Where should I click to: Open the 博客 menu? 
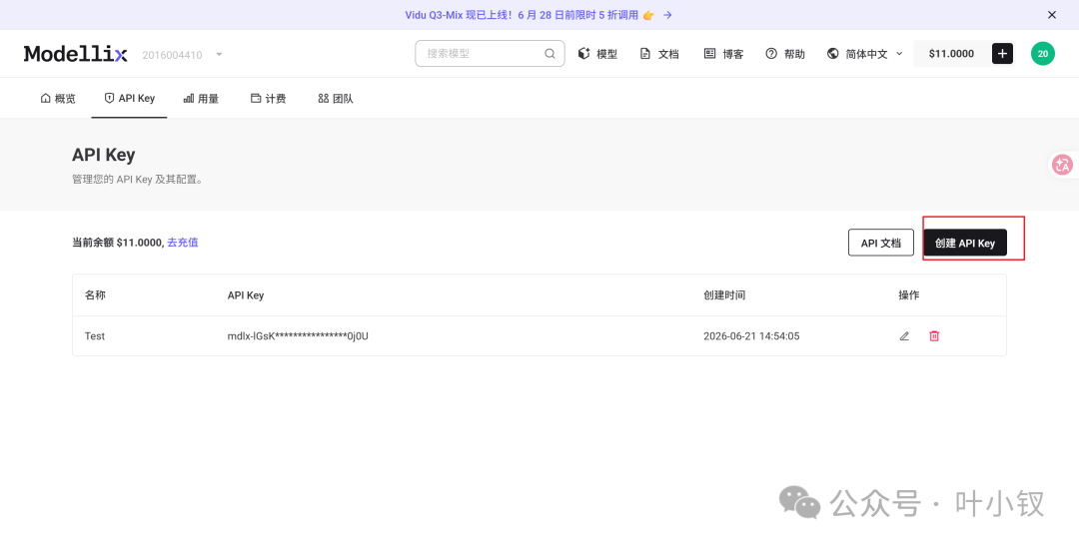723,54
